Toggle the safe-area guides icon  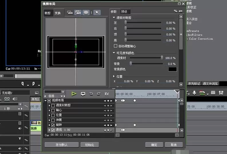coord(86,13)
